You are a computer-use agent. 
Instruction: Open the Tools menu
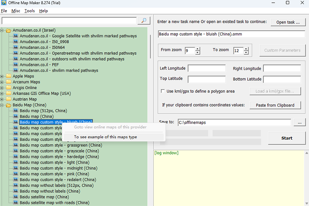29,11
